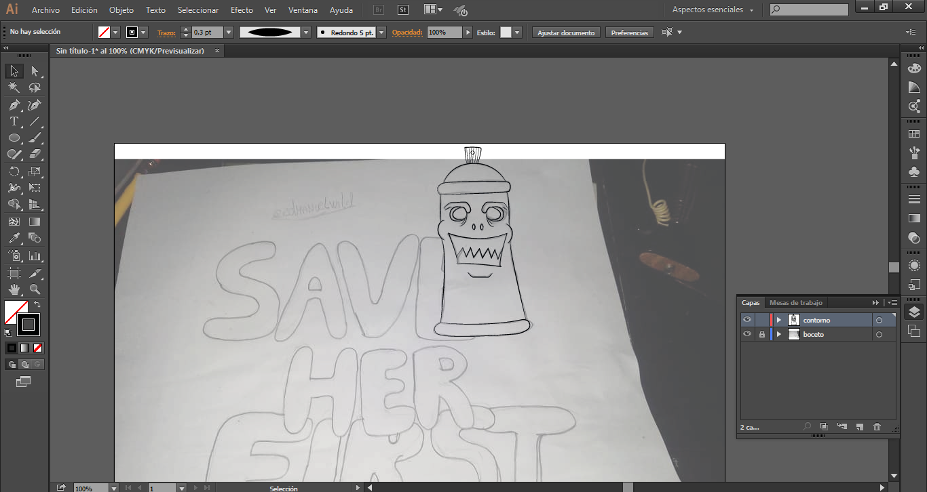Select the Scale tool
The image size is (927, 492).
35,171
